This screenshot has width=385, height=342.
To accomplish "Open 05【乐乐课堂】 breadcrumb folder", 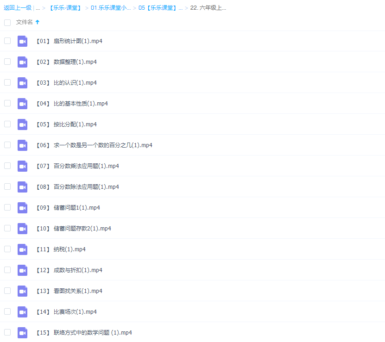I will pos(160,8).
